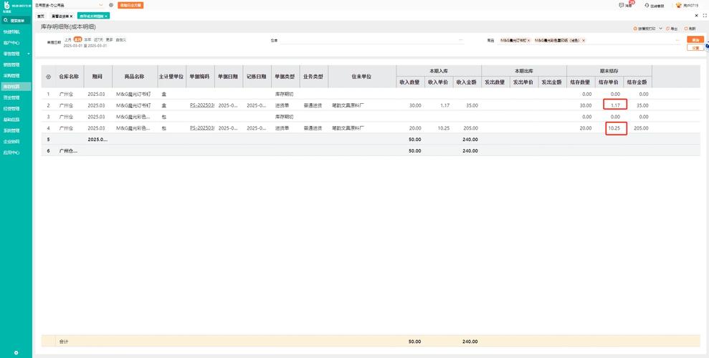Screen dimensions: 709x358
Task: Click the 收入金额 column header
Action: [x=467, y=82]
